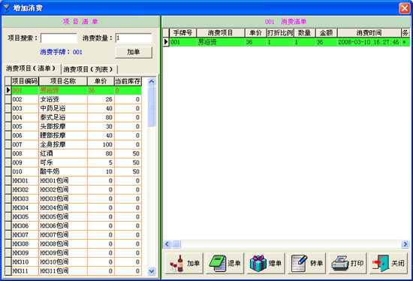Click stock value 50 in 可乐 row
The image size is (413, 281).
[x=128, y=162]
